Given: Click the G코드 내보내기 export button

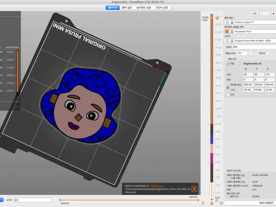Looking at the screenshot, I should (250, 203).
